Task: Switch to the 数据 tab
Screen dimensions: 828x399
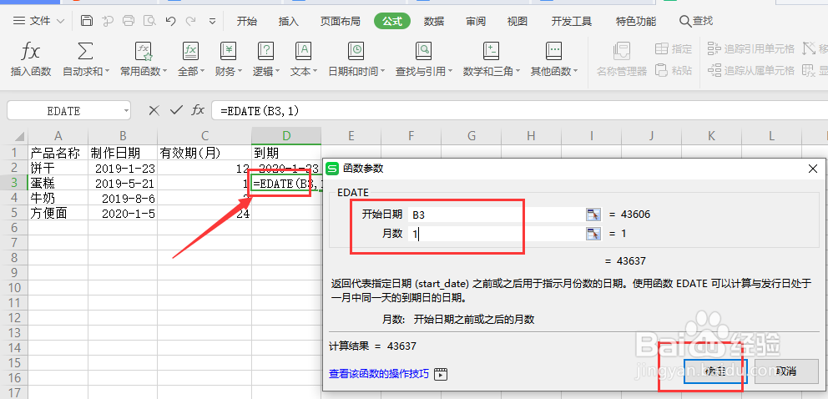Action: [x=433, y=21]
